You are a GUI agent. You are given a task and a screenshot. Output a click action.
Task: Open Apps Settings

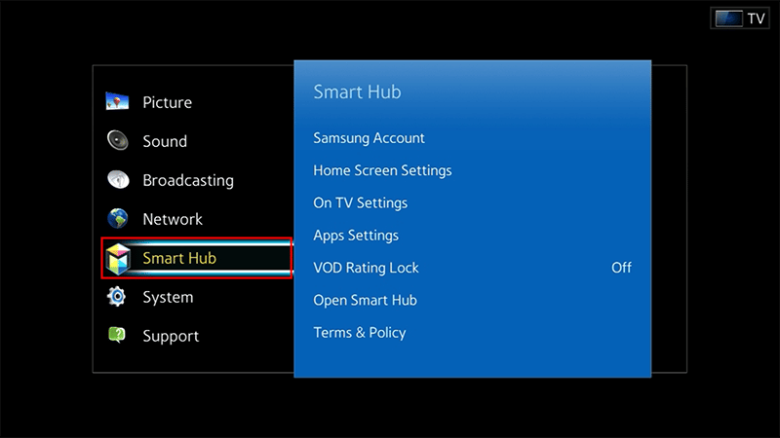tap(356, 236)
